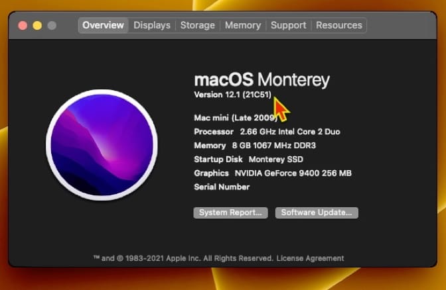Select the Memory tab
This screenshot has width=446, height=290.
click(243, 25)
